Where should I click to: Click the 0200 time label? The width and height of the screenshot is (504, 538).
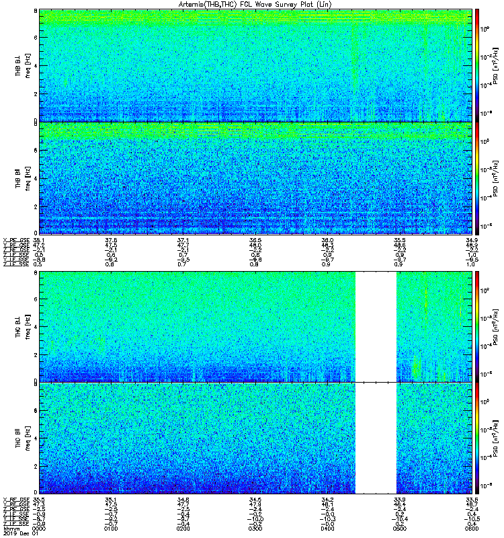coord(183,529)
